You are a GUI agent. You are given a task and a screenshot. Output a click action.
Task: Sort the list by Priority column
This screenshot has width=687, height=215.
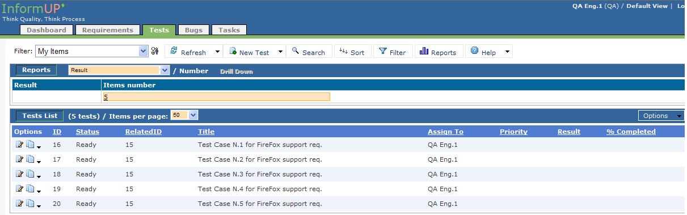coord(513,132)
